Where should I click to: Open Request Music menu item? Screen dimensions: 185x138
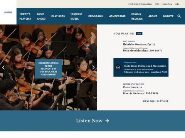76,16
